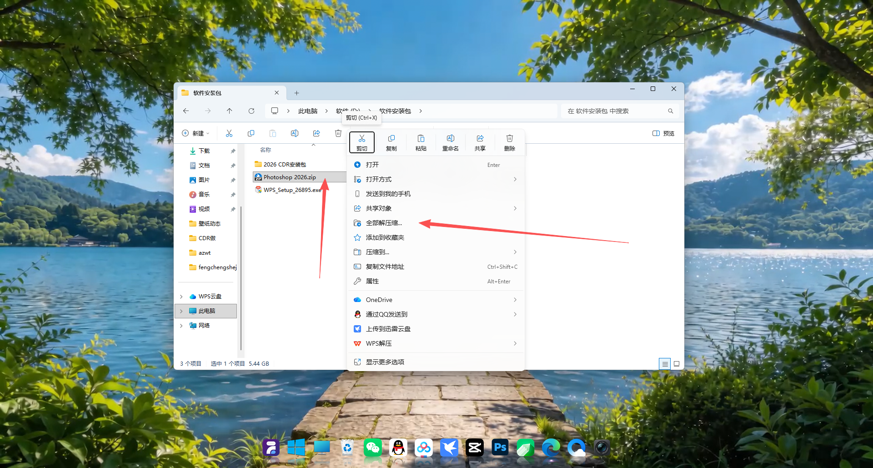The height and width of the screenshot is (468, 873).
Task: Expand the 共享对象 submenu
Action: coord(515,208)
